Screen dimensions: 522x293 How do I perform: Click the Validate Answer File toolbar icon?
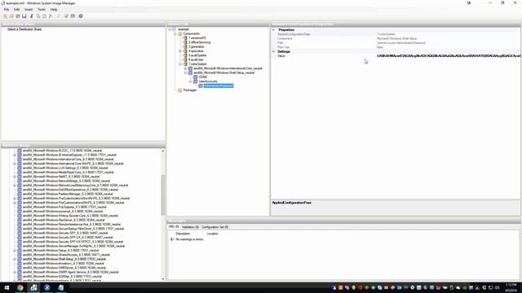tap(66, 16)
